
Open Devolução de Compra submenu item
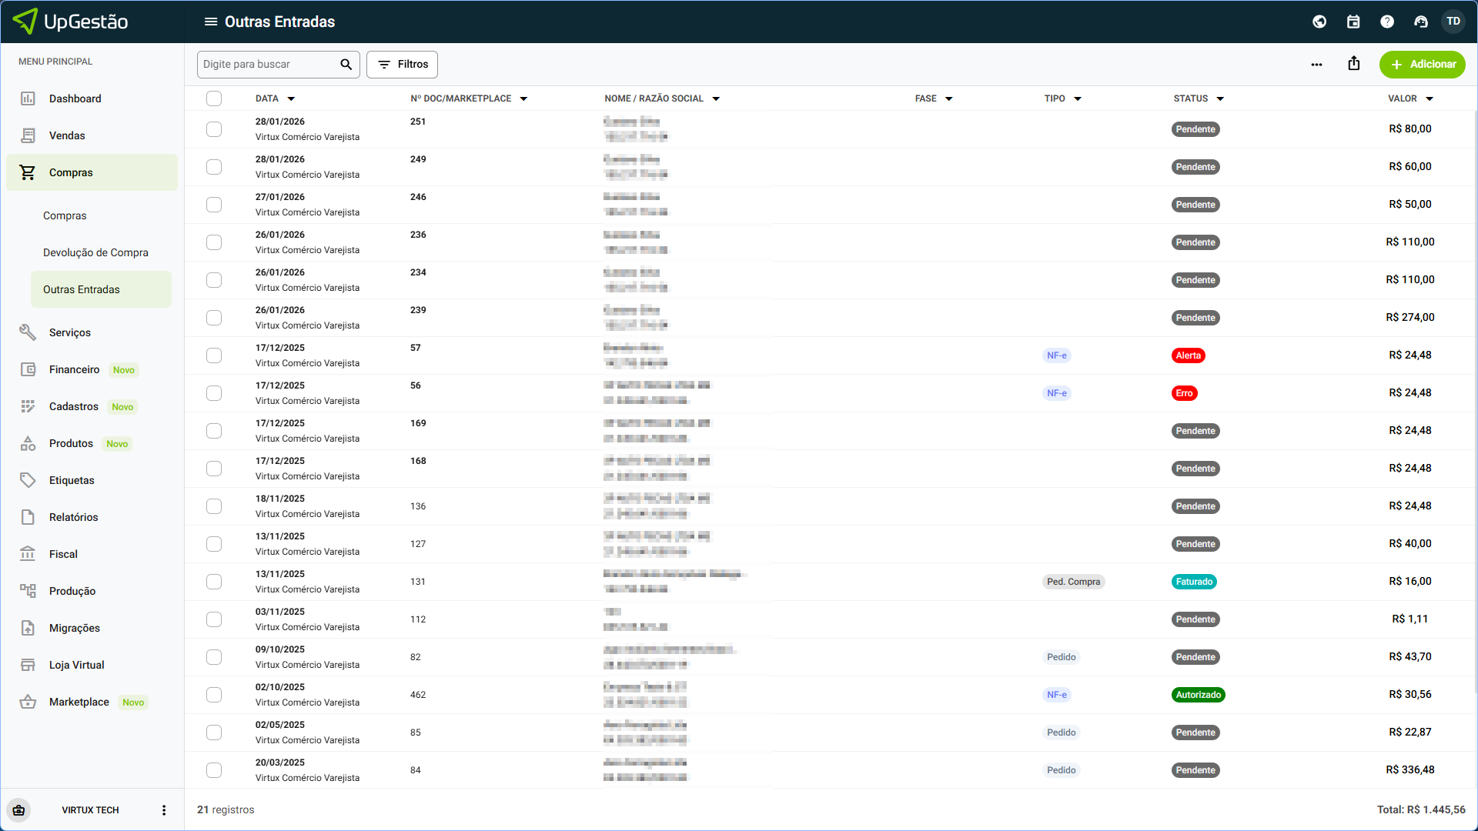[x=95, y=252]
